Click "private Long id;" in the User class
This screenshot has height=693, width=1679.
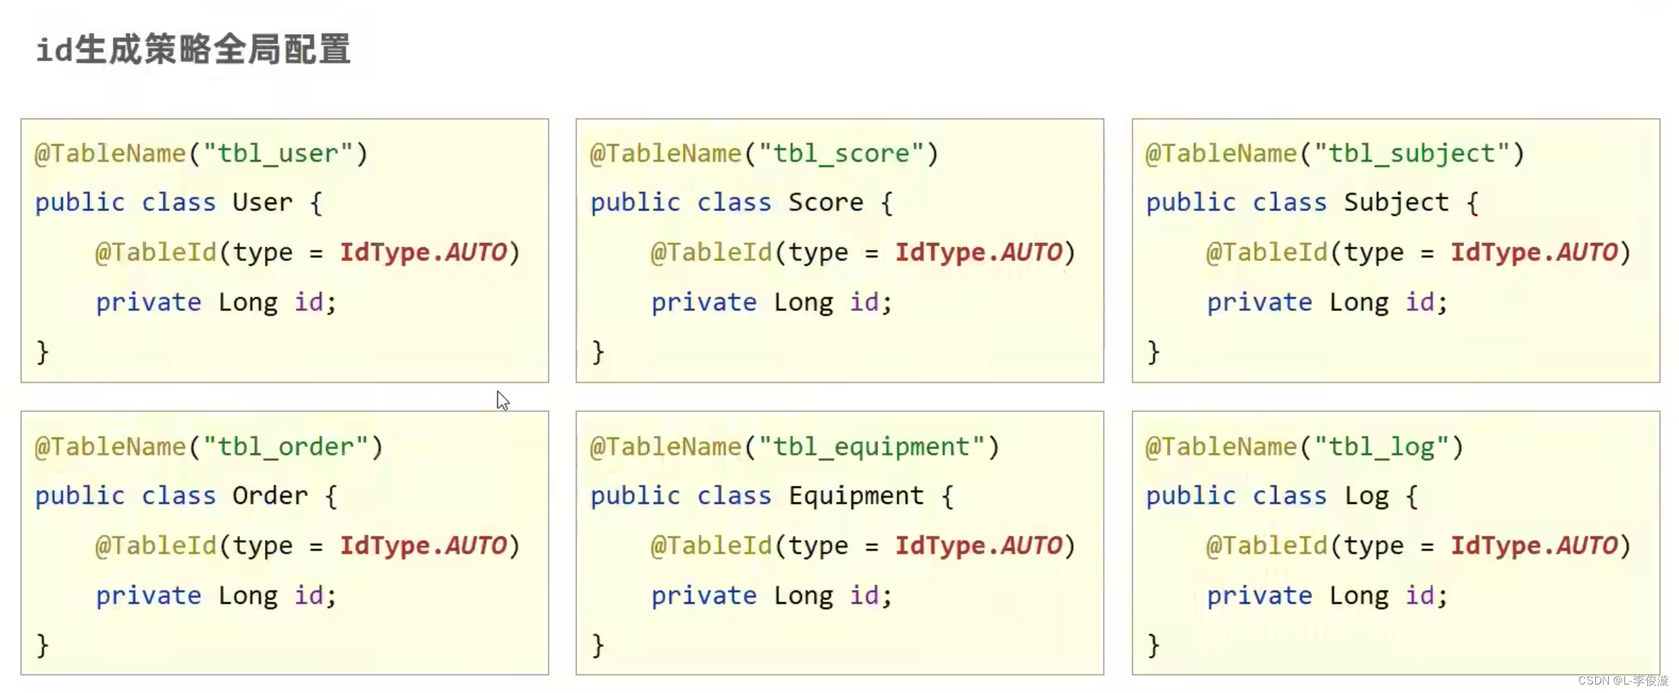[x=216, y=303]
